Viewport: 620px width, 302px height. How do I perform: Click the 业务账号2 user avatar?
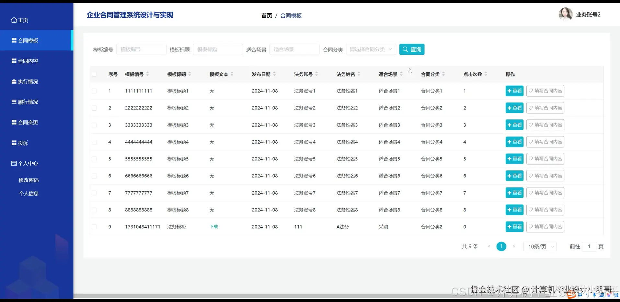pos(565,14)
